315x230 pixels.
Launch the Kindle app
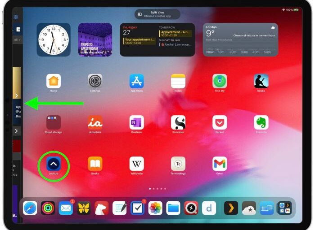261,81
